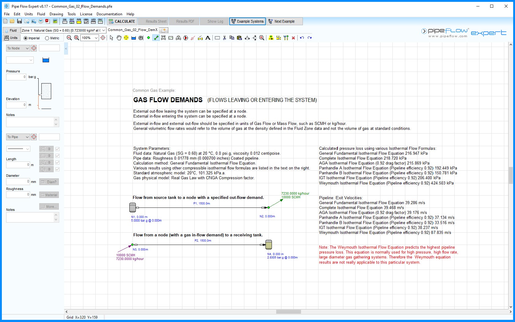Viewport: 515px width, 322px height.
Task: Select the Add Tank tool
Action: 134,38
